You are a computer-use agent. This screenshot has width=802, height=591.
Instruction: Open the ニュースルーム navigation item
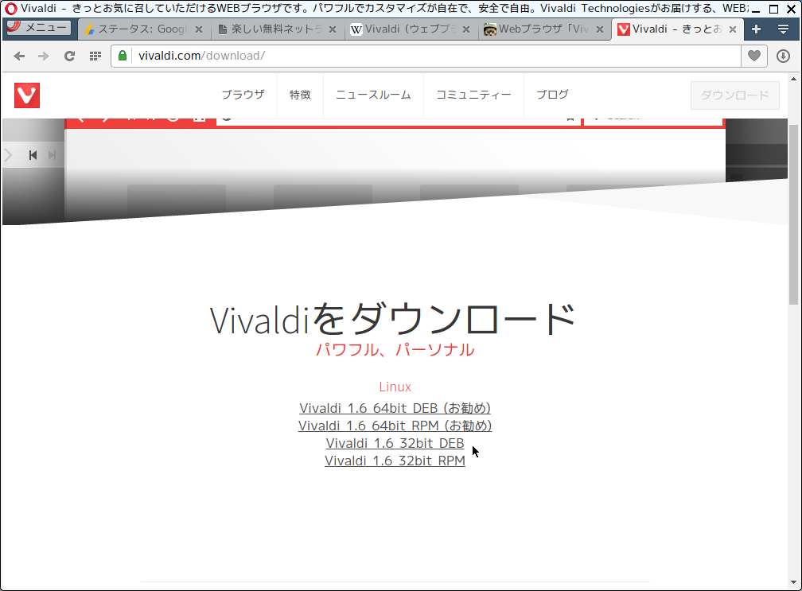click(373, 95)
